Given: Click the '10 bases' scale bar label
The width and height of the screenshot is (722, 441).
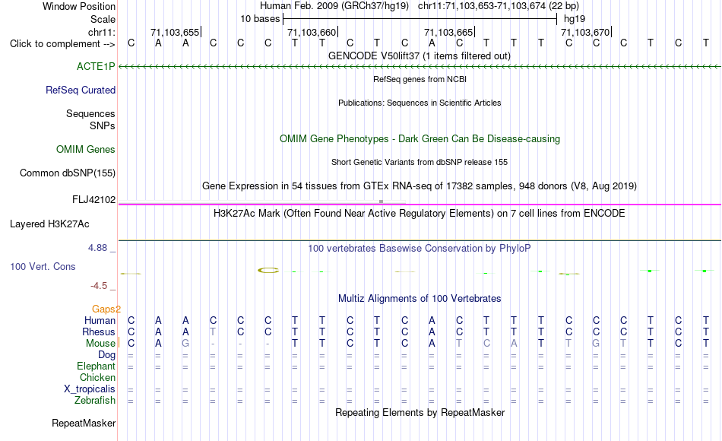Looking at the screenshot, I should tap(260, 19).
